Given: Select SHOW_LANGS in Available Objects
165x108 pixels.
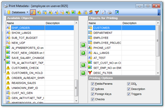Looking at the screenshot, I should (21, 33).
